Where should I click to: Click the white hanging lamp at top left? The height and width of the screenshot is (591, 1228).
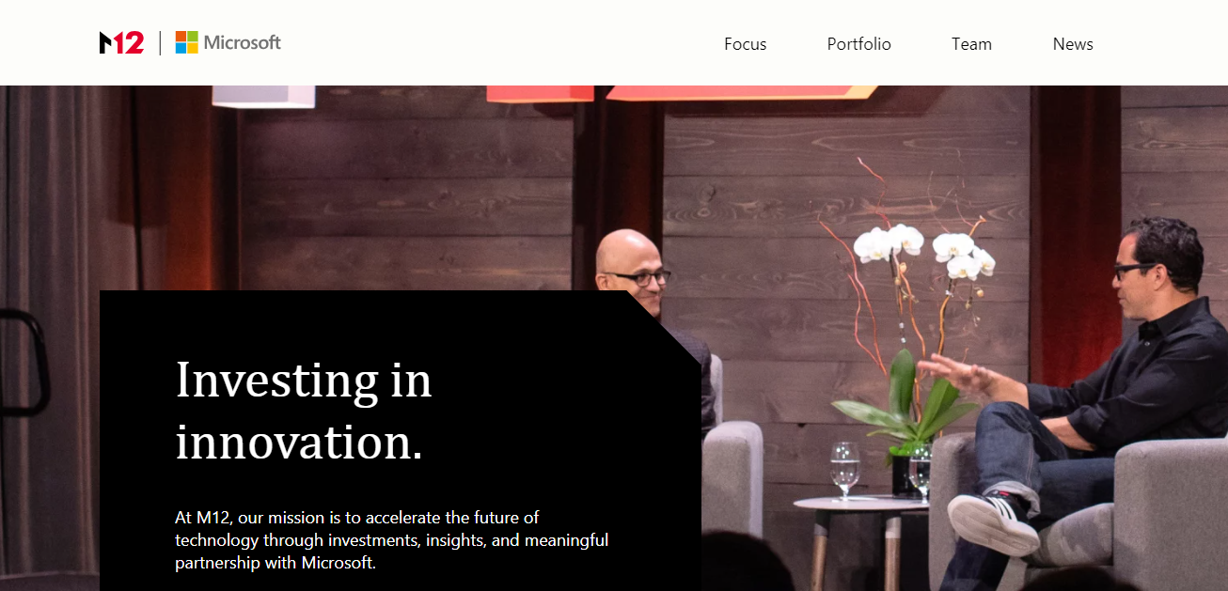263,95
